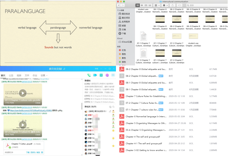Image resolution: width=228 pixels, height=156 pixels.
Task: Switch Finder to column view
Action: point(146,5)
